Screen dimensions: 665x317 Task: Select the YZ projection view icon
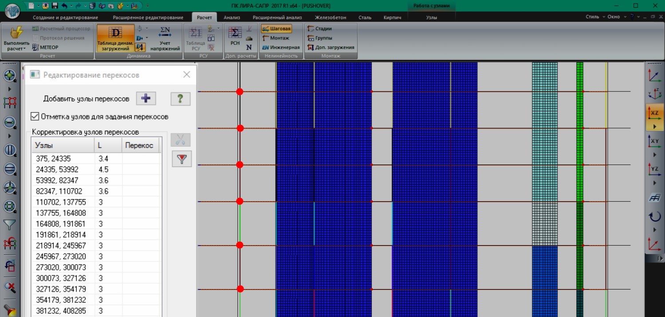pyautogui.click(x=654, y=169)
